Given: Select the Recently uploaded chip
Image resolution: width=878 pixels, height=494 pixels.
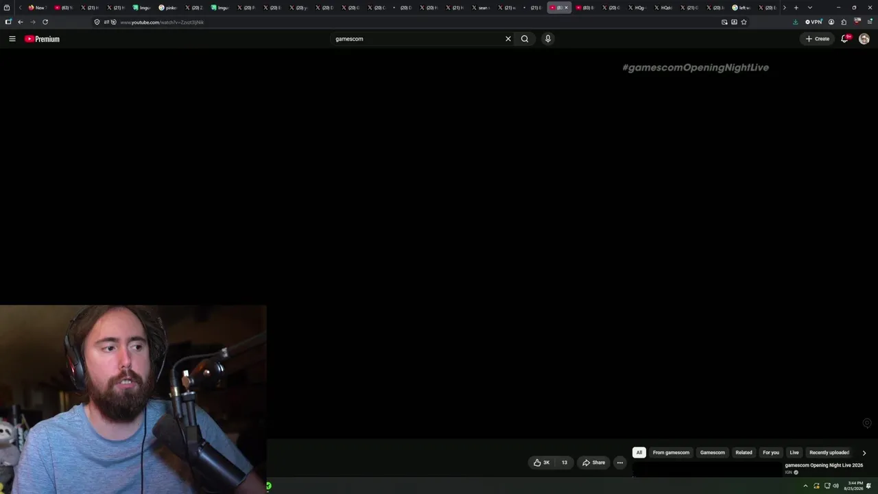Looking at the screenshot, I should (x=829, y=453).
